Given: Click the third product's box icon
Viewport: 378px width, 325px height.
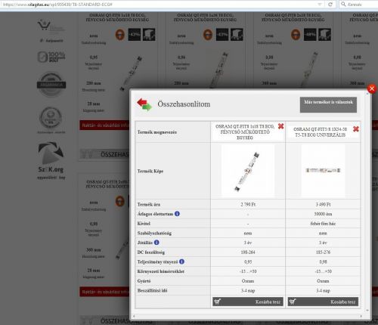Looking at the screenshot, I should [x=324, y=35].
